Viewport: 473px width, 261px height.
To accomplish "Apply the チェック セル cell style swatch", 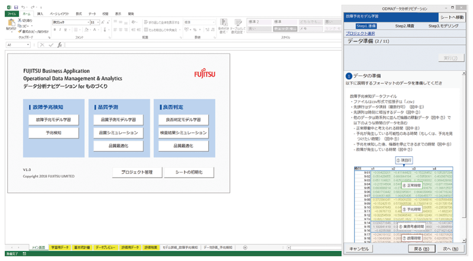I will click(x=285, y=28).
